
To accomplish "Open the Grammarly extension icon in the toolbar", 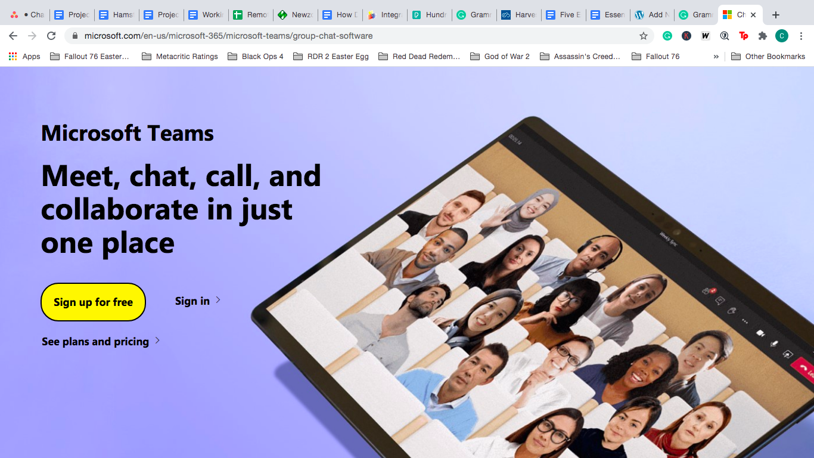I will click(x=667, y=36).
